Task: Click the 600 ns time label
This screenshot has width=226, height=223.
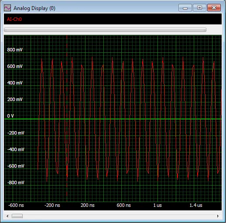Action: point(123,205)
